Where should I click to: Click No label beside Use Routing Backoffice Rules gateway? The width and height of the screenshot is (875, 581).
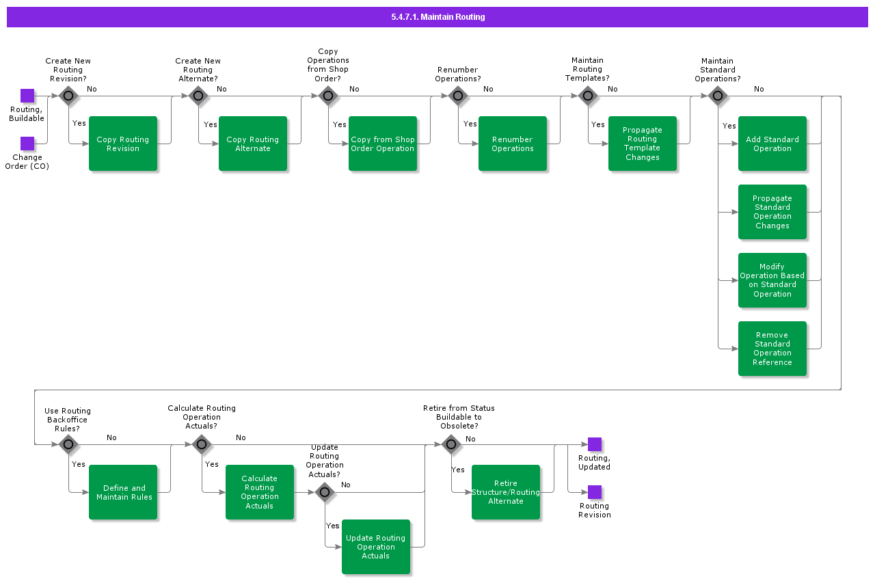pos(111,437)
